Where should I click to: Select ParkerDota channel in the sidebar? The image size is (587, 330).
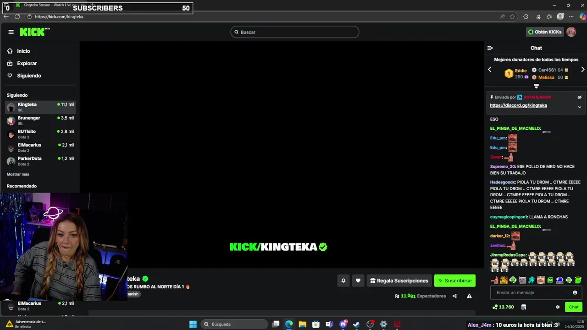pos(40,161)
